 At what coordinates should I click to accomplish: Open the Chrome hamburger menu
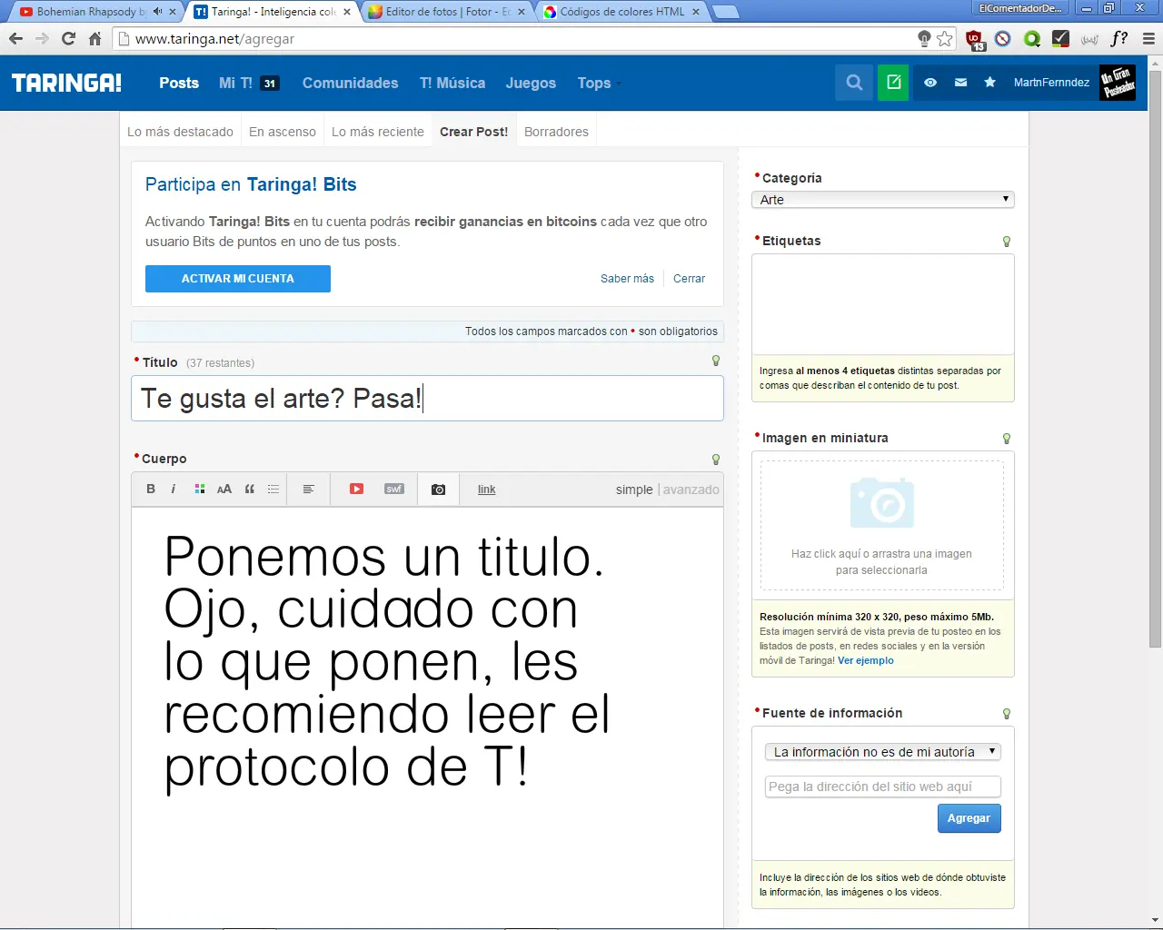coord(1148,38)
